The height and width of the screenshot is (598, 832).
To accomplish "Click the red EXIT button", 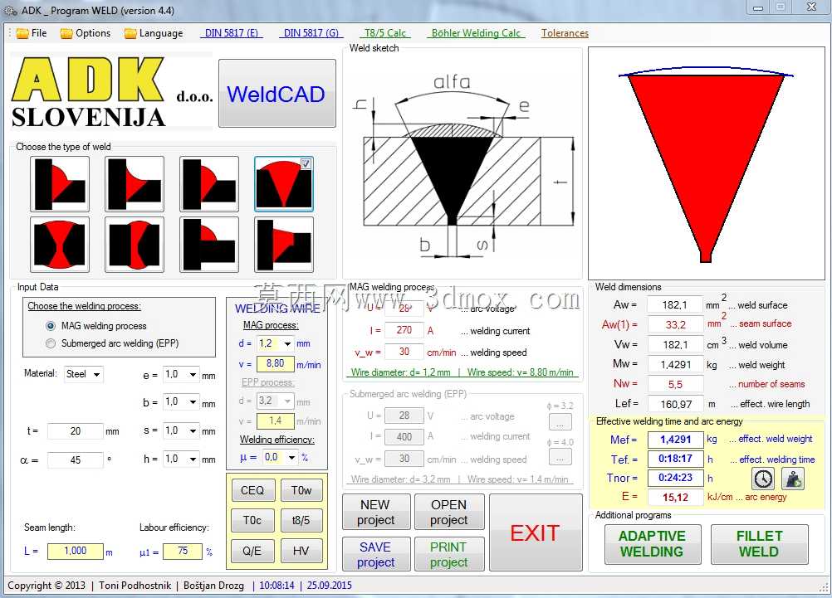I will click(536, 532).
